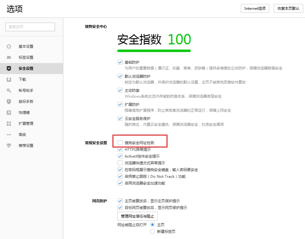Select the 新建标签页 radio option

pyautogui.click(x=152, y=232)
